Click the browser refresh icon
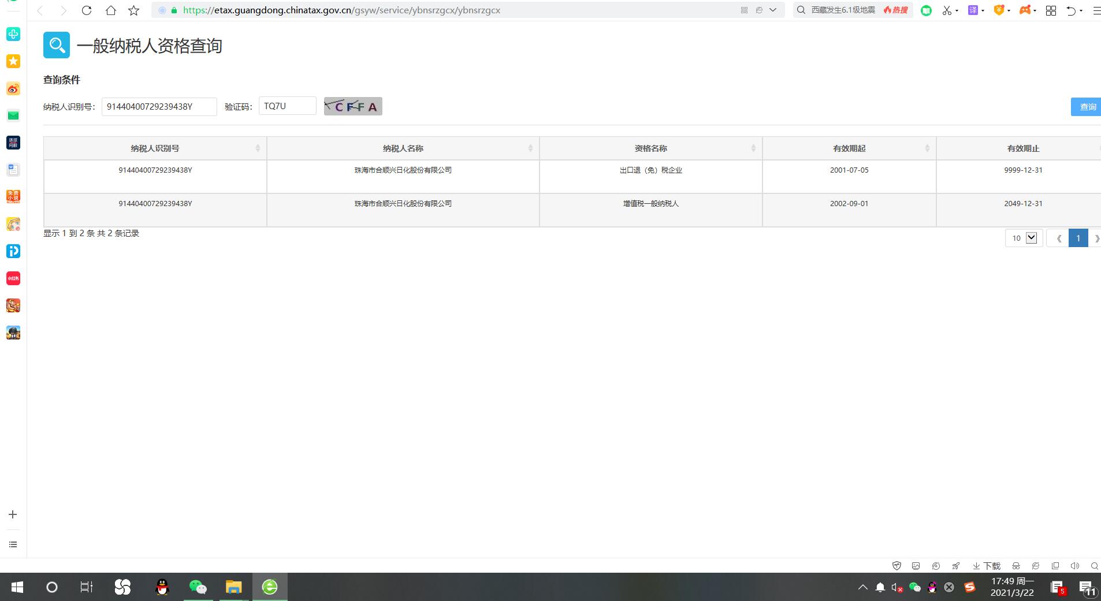The height and width of the screenshot is (601, 1101). [87, 10]
